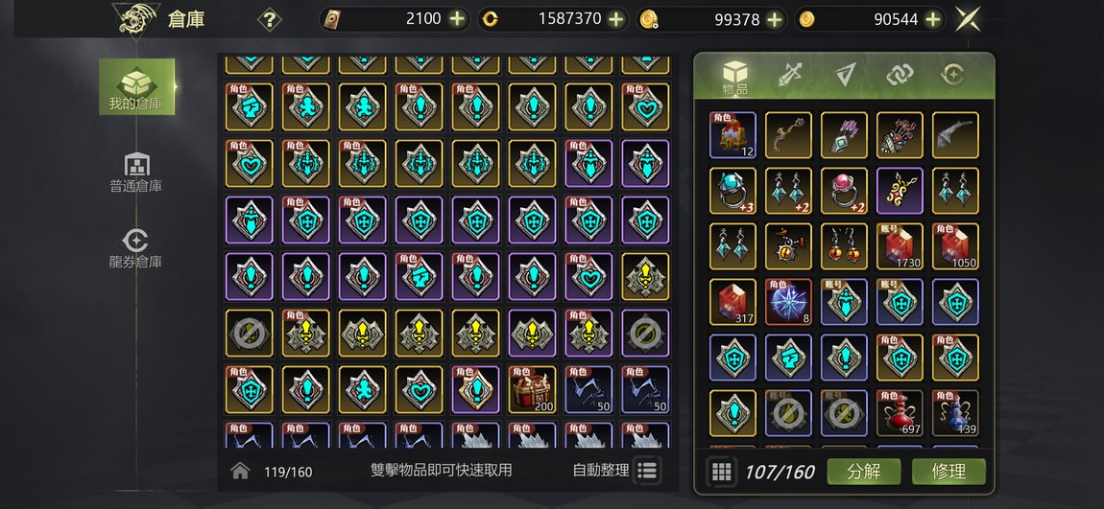This screenshot has height=509, width=1104.
Task: Open 龍券倉庫 dragon coupon warehouse
Action: tap(136, 249)
